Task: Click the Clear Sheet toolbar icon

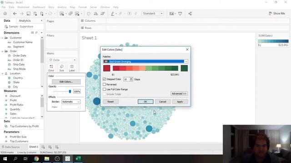Action: pos(77,14)
